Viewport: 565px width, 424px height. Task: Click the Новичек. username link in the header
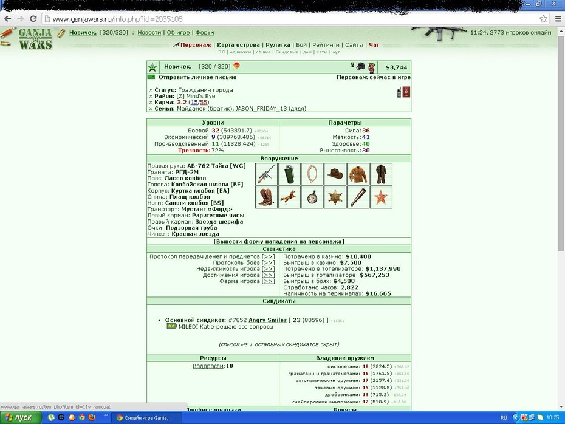tap(83, 32)
